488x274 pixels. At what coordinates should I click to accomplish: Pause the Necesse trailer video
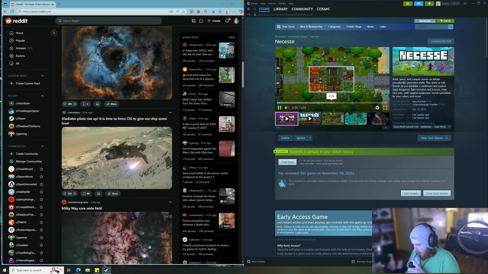point(279,108)
